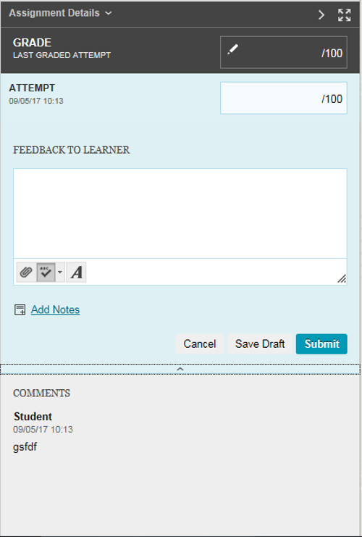Open the spell check language dropdown arrow

click(x=60, y=272)
